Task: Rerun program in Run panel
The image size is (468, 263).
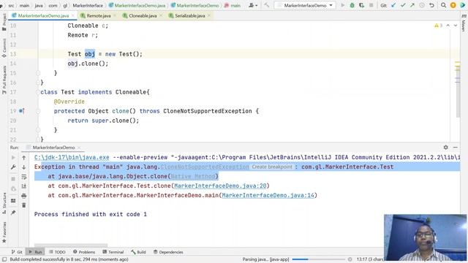Action: point(13,158)
